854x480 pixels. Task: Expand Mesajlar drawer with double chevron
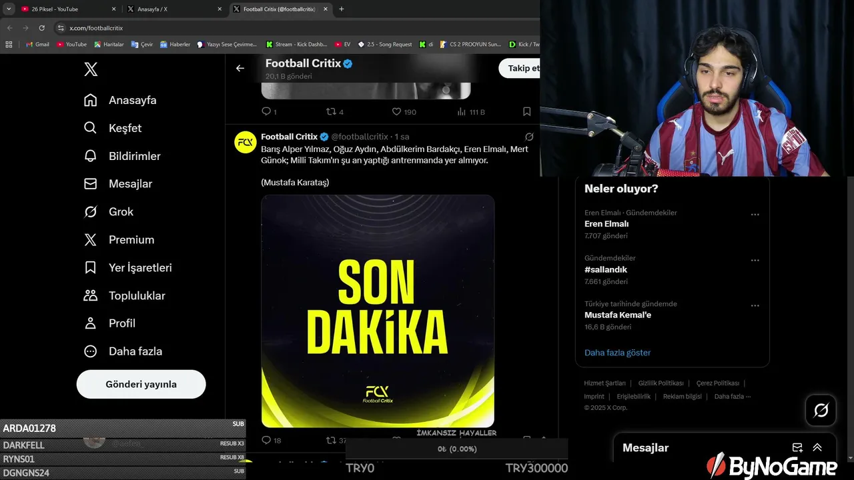tap(817, 447)
